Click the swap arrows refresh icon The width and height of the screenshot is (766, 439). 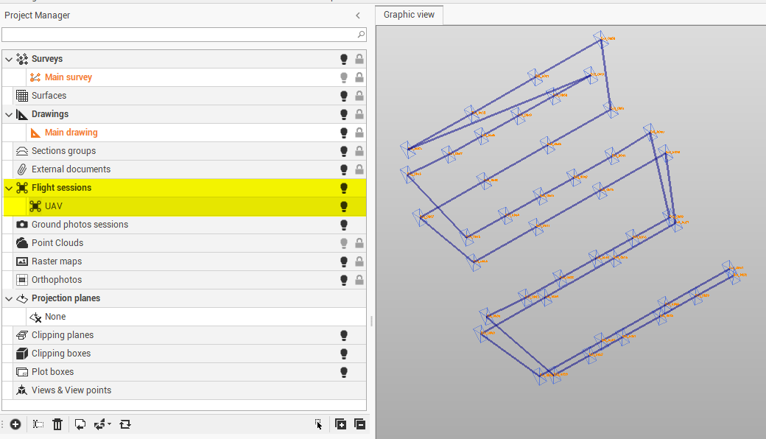[x=125, y=424]
